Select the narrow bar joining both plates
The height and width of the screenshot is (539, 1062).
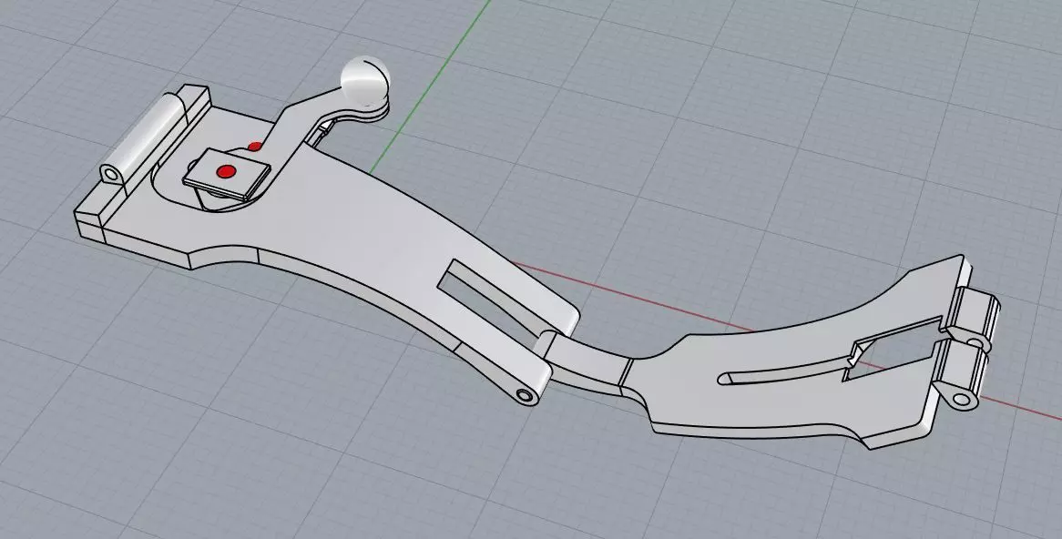tap(589, 362)
